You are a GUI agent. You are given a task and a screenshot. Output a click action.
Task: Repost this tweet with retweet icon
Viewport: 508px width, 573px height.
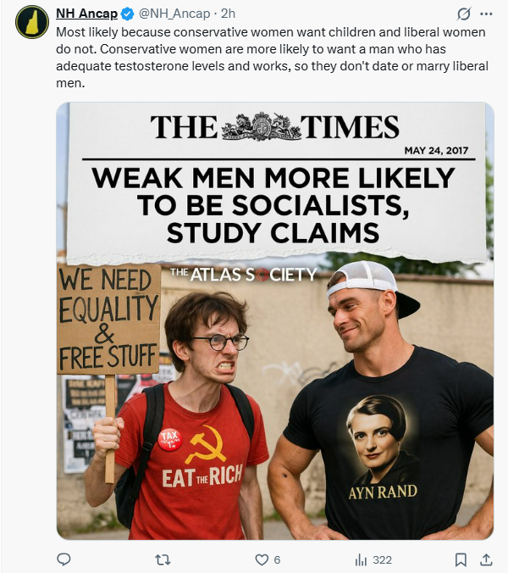[163, 559]
